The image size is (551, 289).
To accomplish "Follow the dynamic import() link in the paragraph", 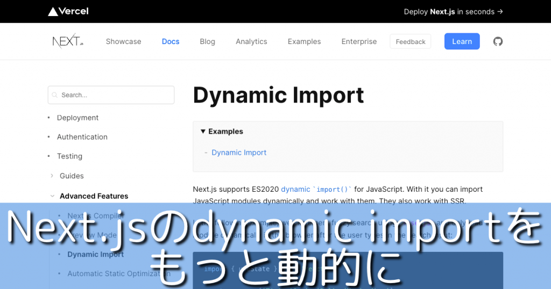I will (316, 190).
